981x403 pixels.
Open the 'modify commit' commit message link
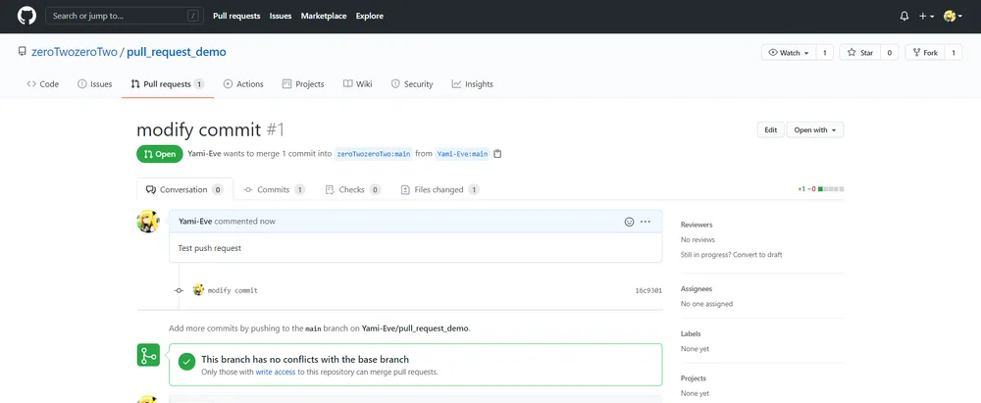click(x=232, y=290)
